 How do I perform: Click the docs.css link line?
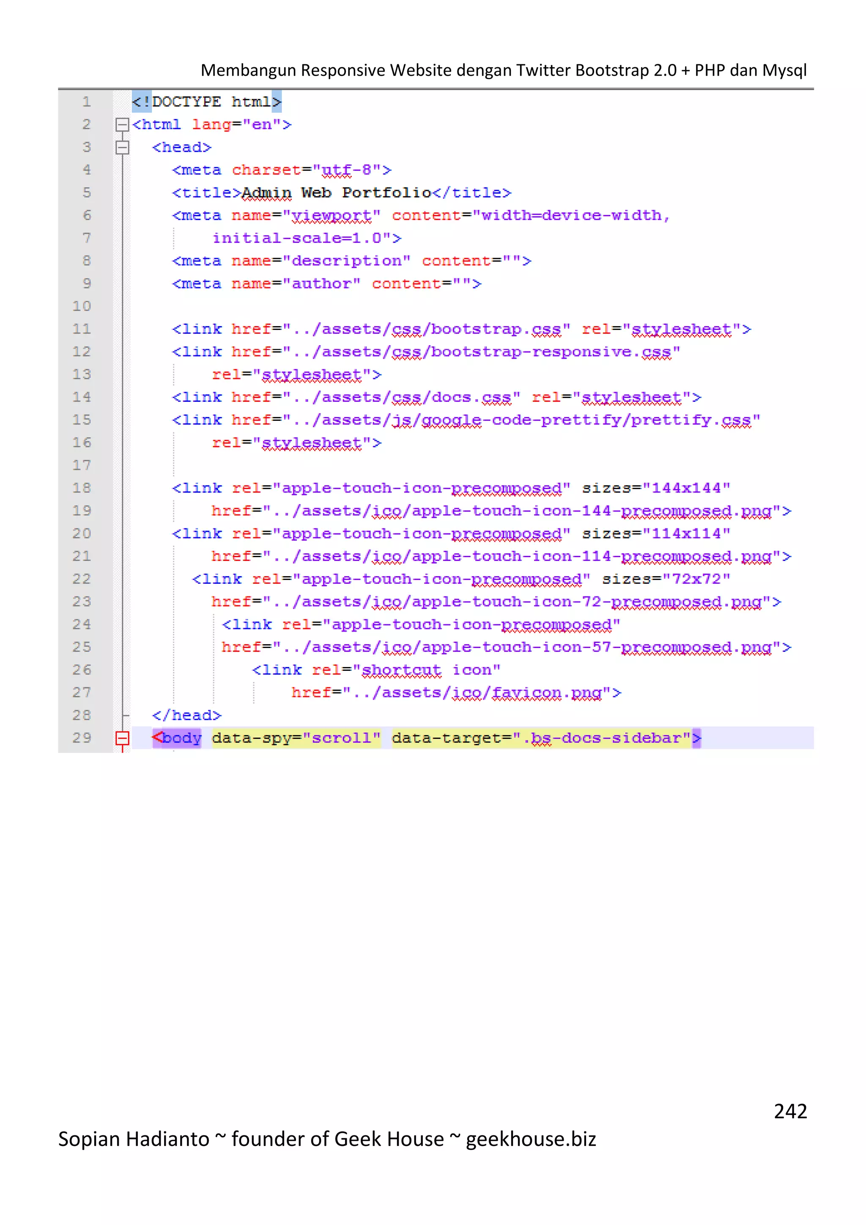pos(436,398)
